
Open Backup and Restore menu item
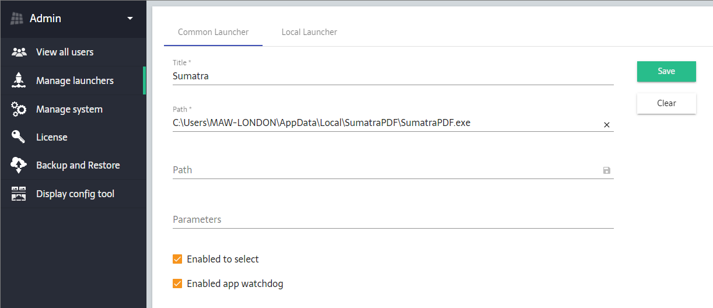point(78,165)
